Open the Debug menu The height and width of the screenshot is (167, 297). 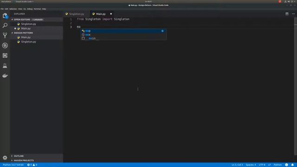tap(30, 9)
